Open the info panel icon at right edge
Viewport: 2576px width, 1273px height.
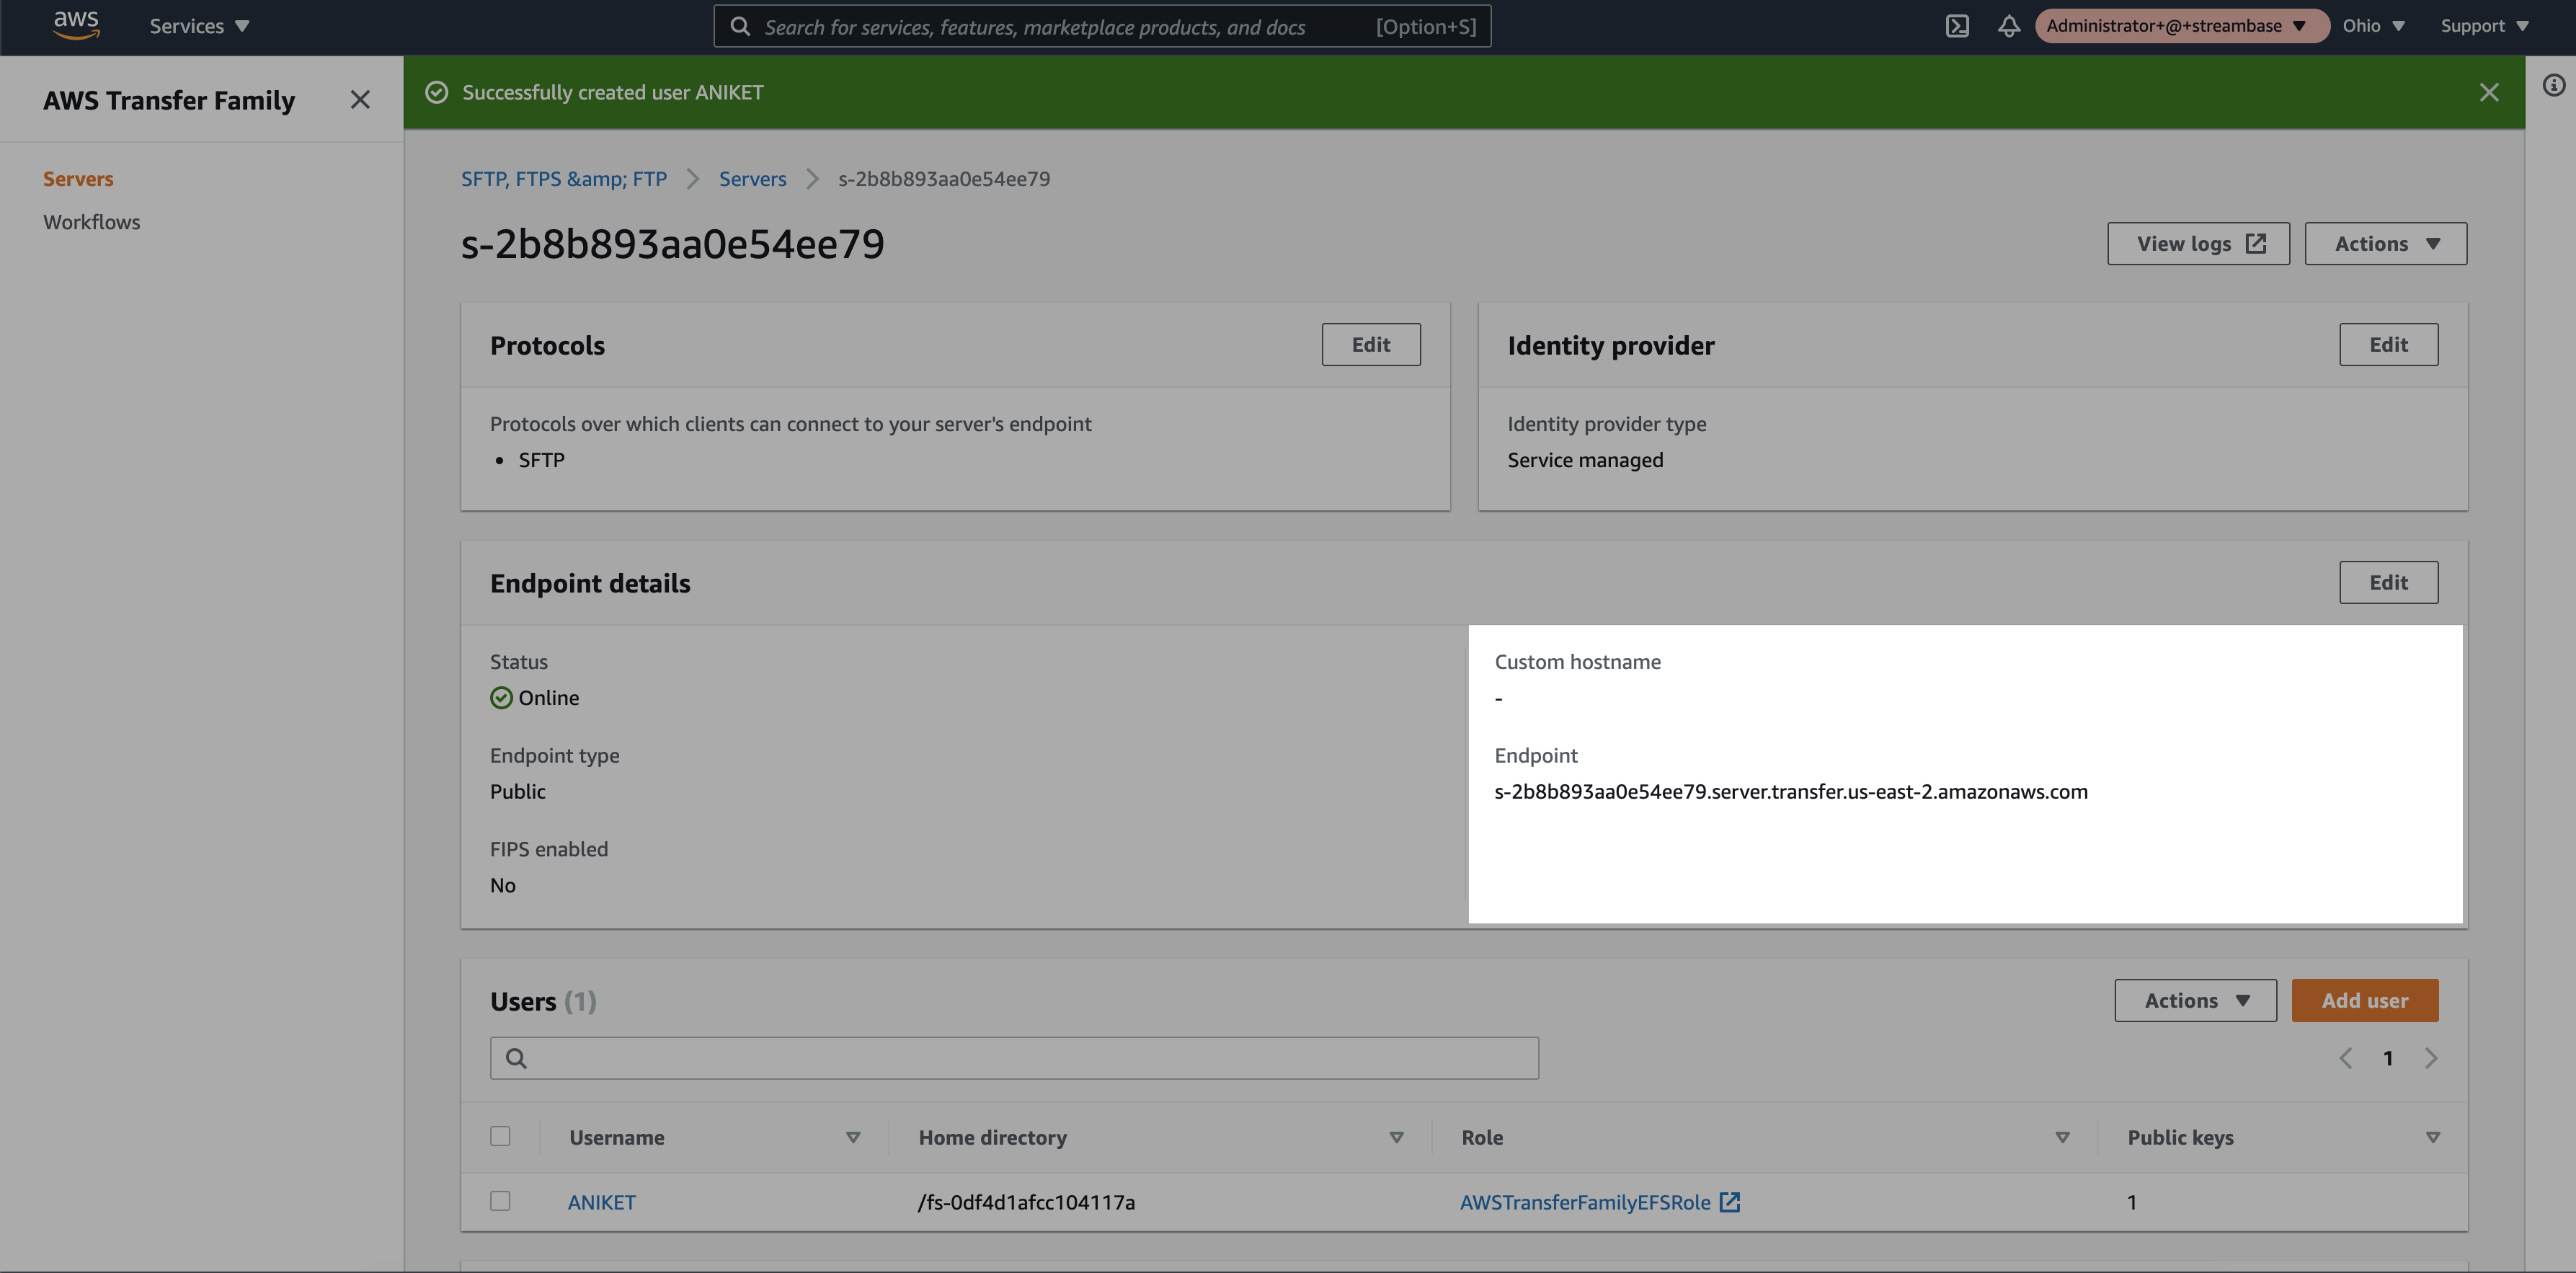[x=2554, y=86]
